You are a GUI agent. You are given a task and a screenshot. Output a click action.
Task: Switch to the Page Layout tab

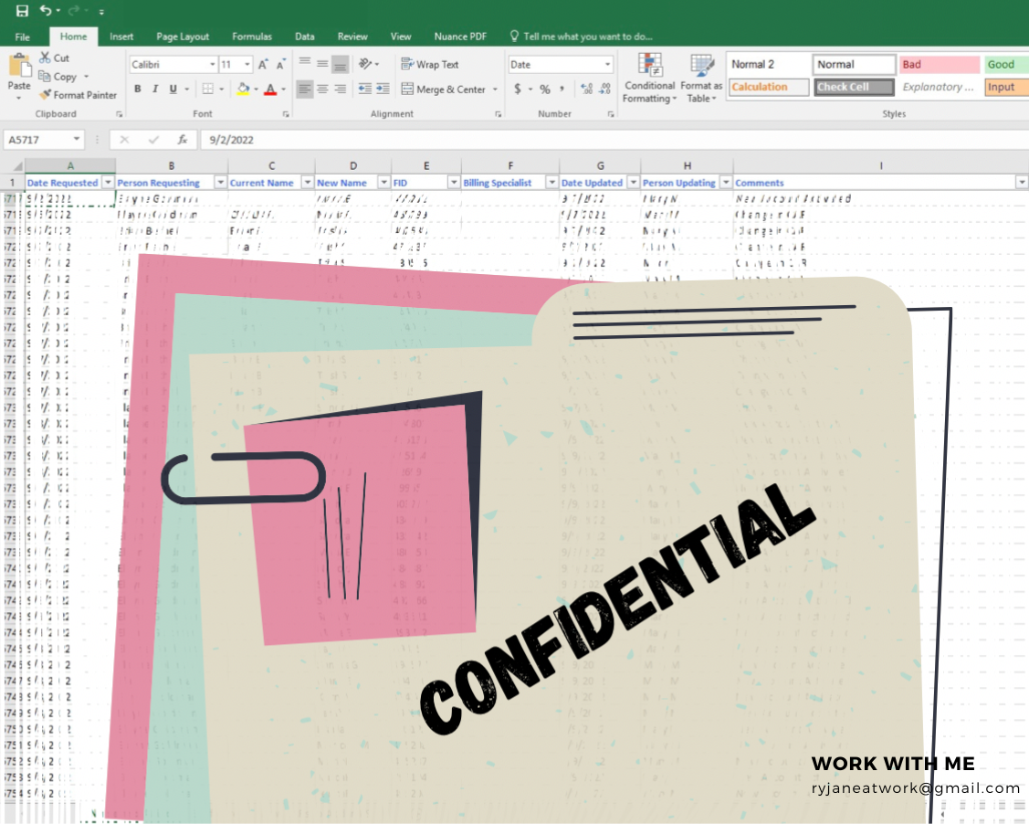183,37
